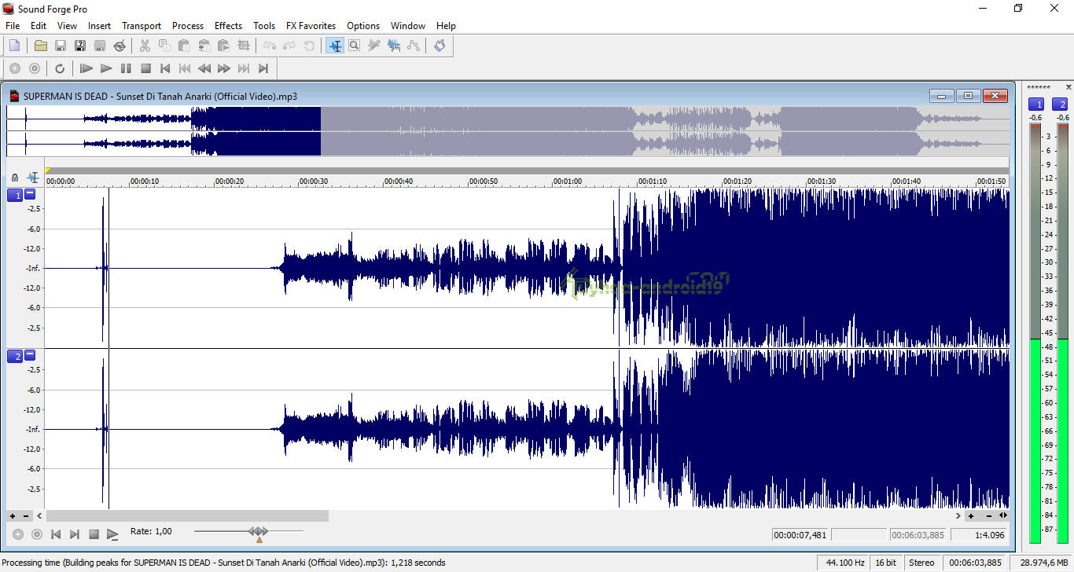Viewport: 1074px width, 572px height.
Task: Zoom in level with bottom-left plus
Action: pos(13,516)
